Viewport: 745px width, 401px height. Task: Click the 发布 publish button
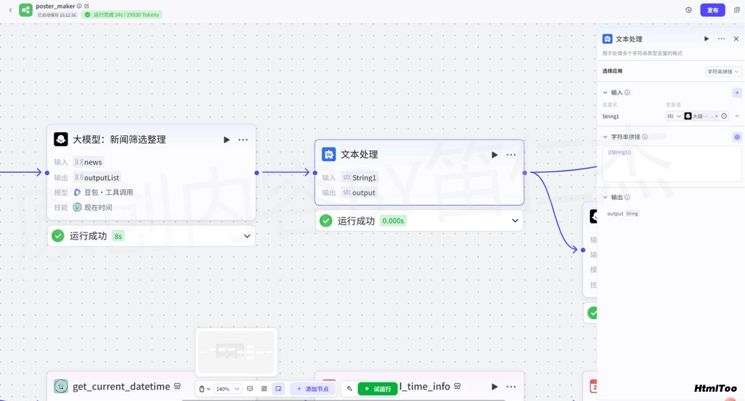pyautogui.click(x=712, y=10)
